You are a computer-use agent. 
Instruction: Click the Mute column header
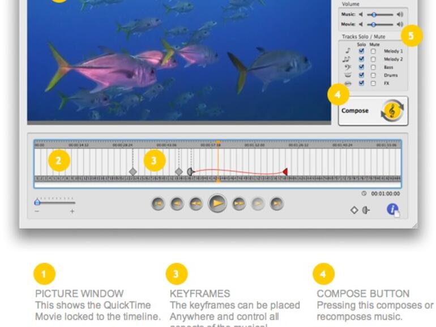tap(374, 45)
